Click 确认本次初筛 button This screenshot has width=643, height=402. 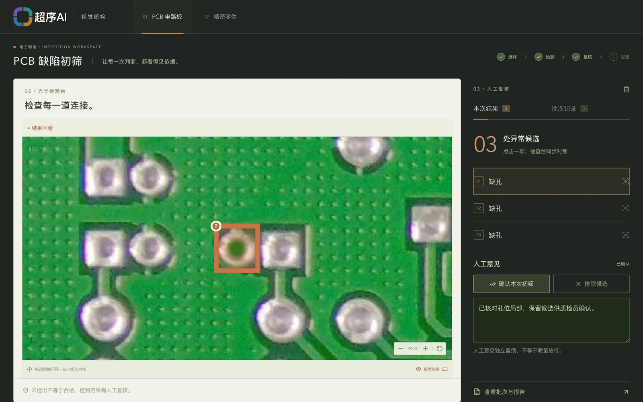click(511, 284)
